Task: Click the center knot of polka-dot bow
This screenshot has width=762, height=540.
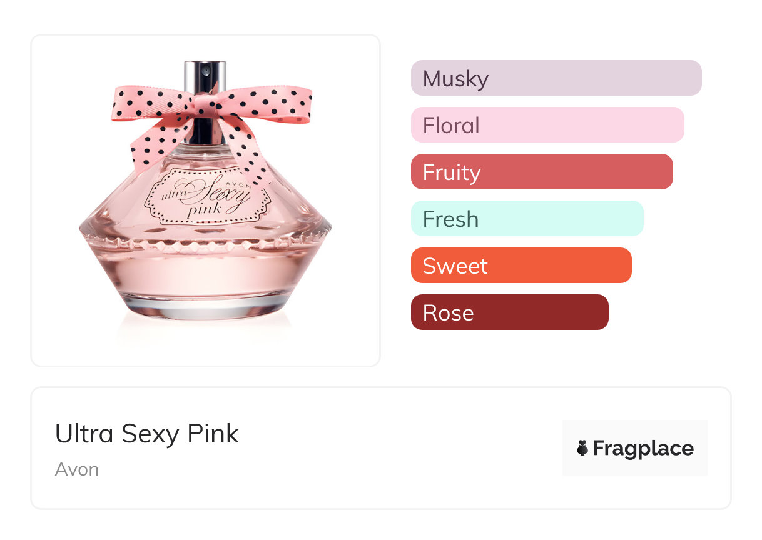Action: [205, 104]
